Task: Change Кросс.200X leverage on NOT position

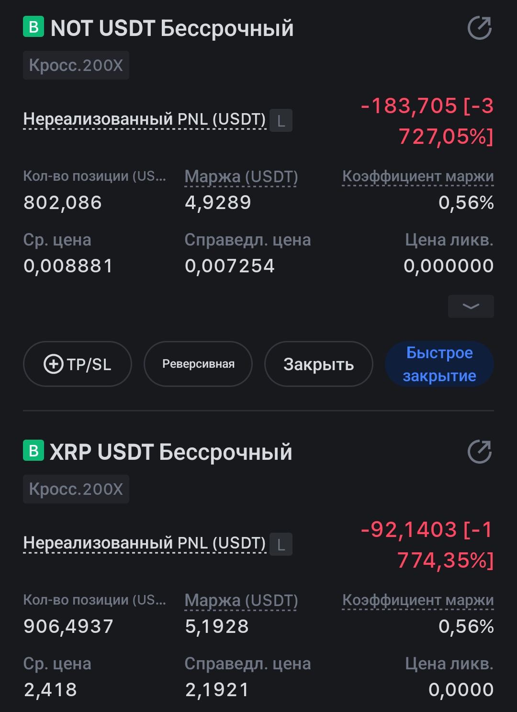Action: (x=76, y=65)
